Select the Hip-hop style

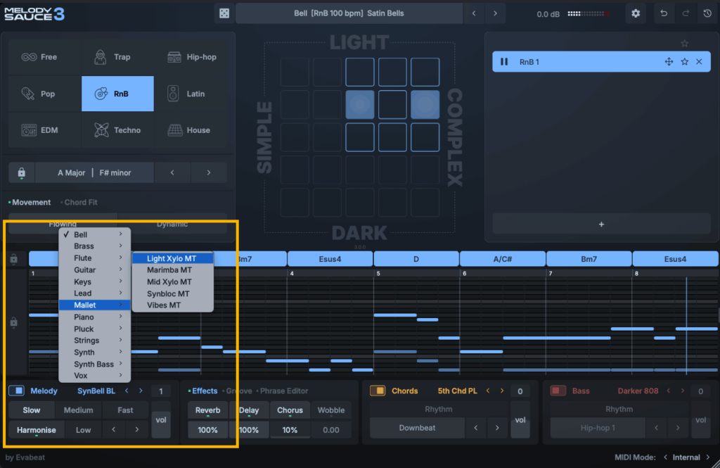[191, 57]
